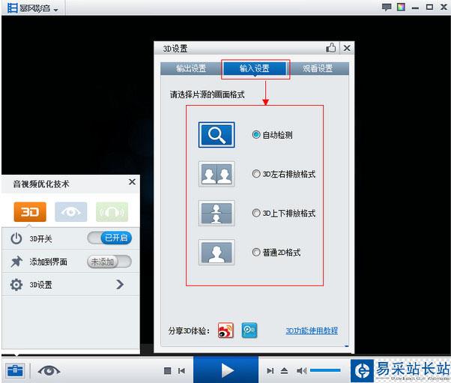Click the single-person 2D format thumbnail
451x383 pixels.
pos(217,253)
